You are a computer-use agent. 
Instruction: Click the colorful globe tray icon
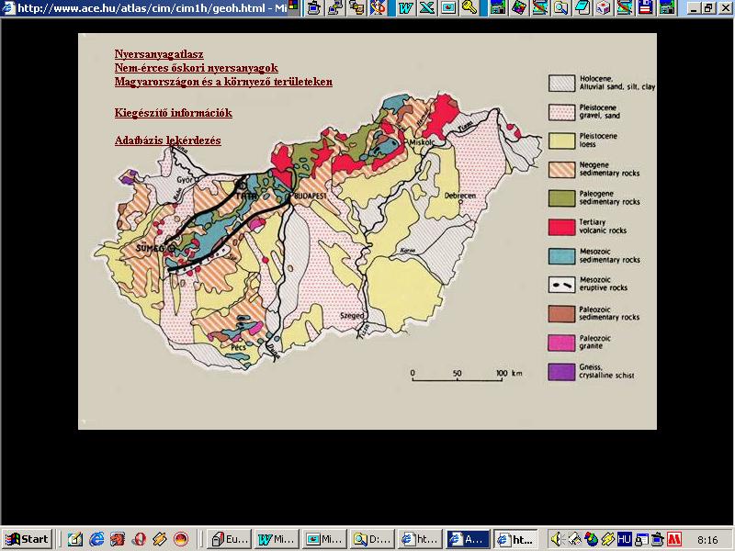[591, 540]
